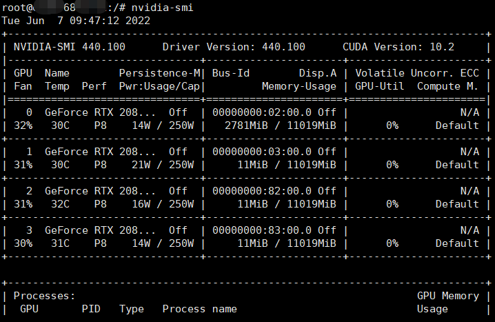Select the 'NVIDIA-SMI 440.100' header text
The height and width of the screenshot is (322, 495).
point(70,47)
